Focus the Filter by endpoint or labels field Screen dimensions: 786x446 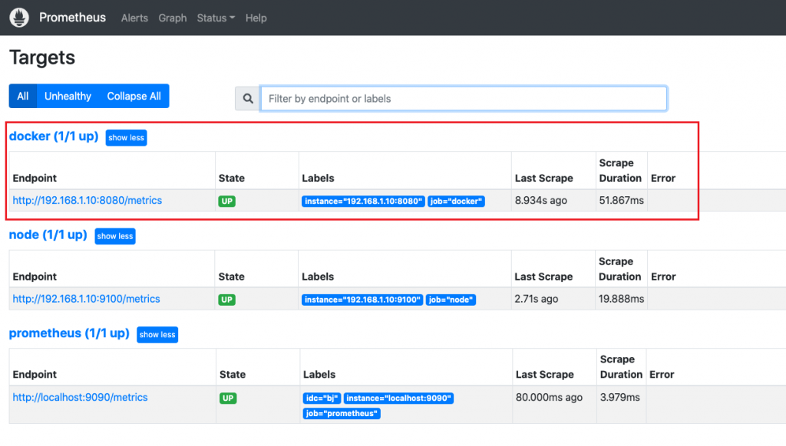pos(464,99)
